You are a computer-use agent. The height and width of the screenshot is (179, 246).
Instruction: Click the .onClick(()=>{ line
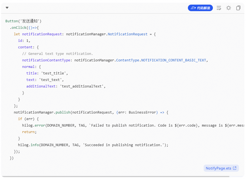(x=24, y=28)
